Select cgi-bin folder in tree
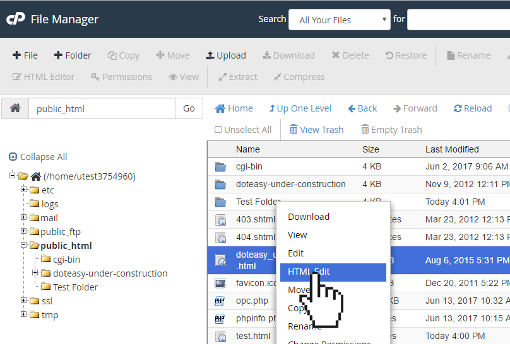 pyautogui.click(x=66, y=260)
